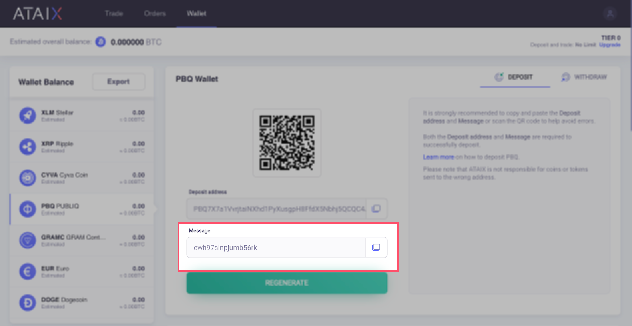632x326 pixels.
Task: Select the CYVA Cyva Coin icon
Action: point(28,178)
